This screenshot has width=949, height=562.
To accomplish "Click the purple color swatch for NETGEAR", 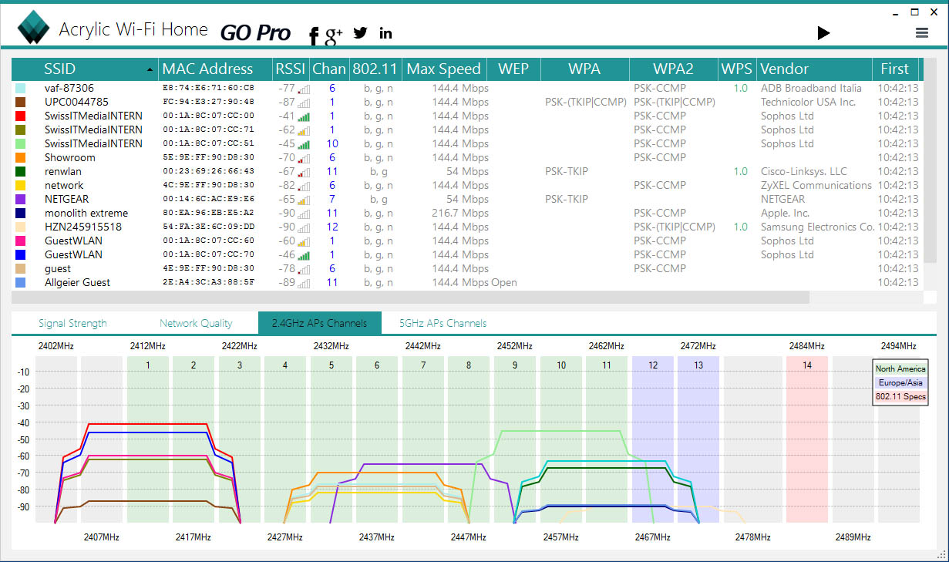I will [x=20, y=200].
